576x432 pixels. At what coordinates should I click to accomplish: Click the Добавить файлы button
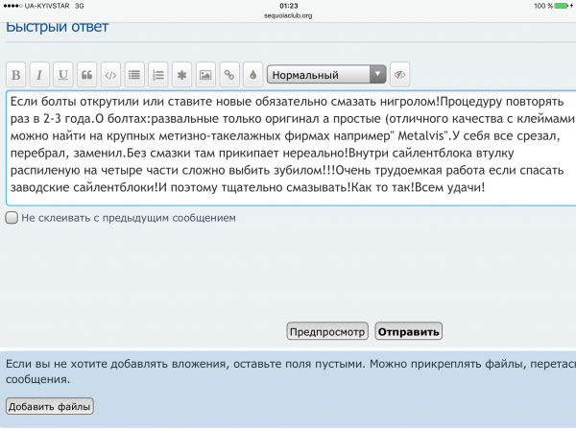[50, 407]
